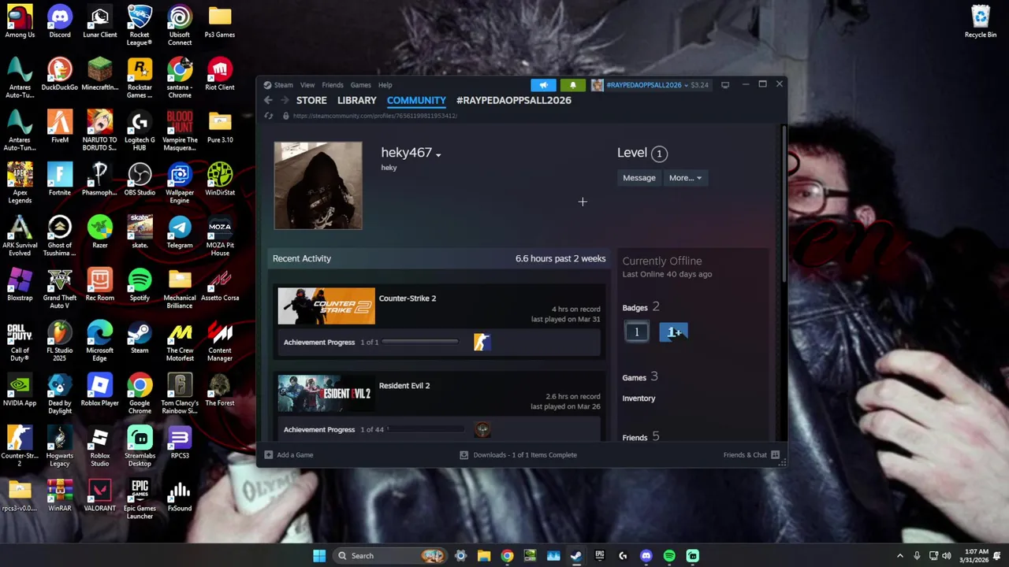The image size is (1009, 567).
Task: Open OBS Studio desktop icon
Action: [x=140, y=179]
